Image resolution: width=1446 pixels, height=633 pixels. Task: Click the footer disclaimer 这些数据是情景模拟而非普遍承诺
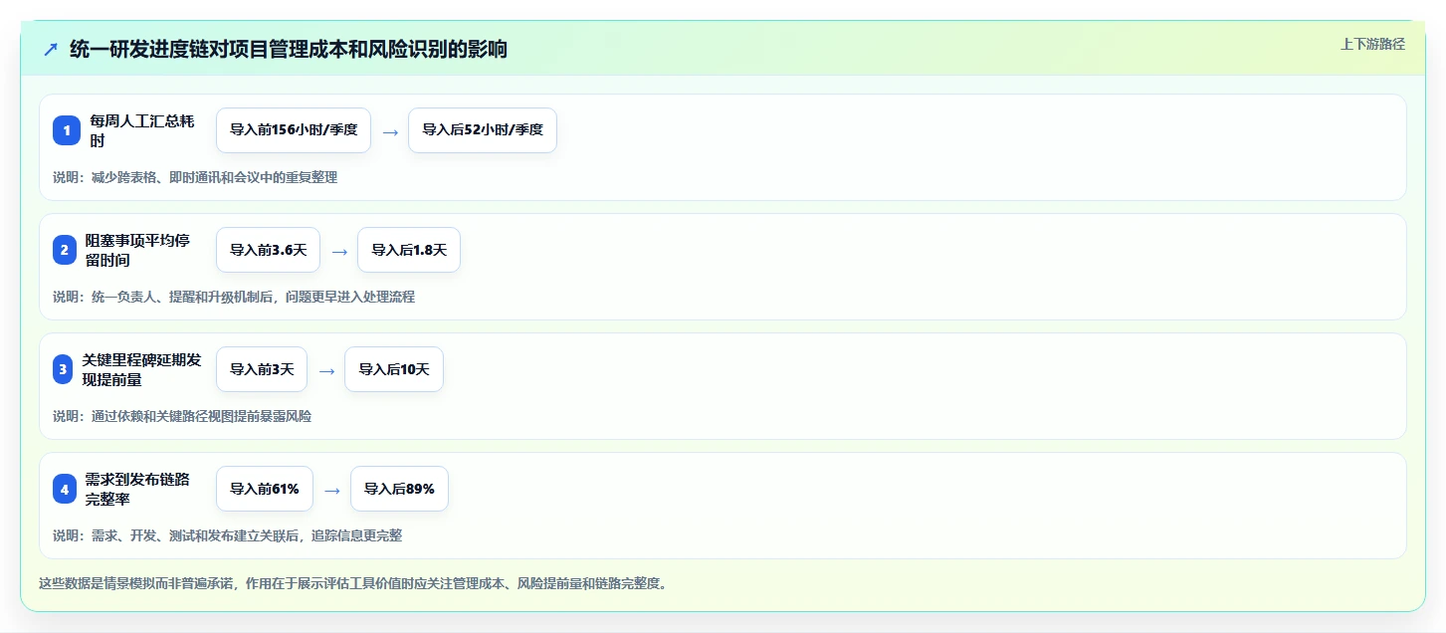pos(352,583)
